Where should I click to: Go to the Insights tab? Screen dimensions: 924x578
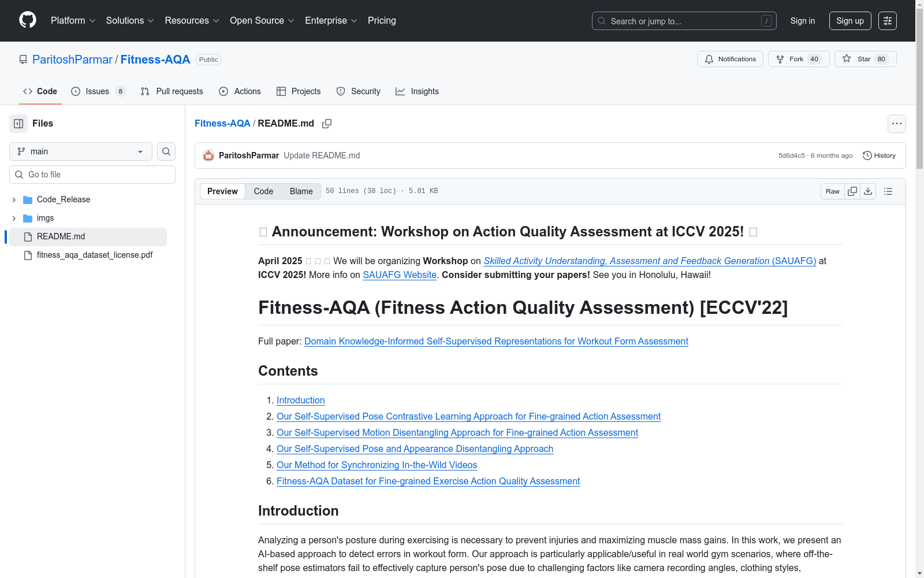(417, 91)
